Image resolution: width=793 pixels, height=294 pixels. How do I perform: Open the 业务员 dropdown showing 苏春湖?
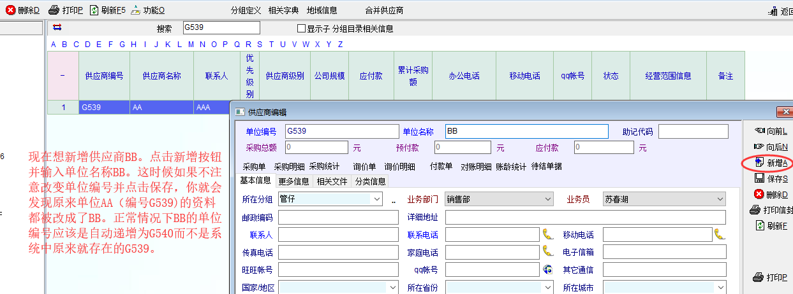pos(720,199)
